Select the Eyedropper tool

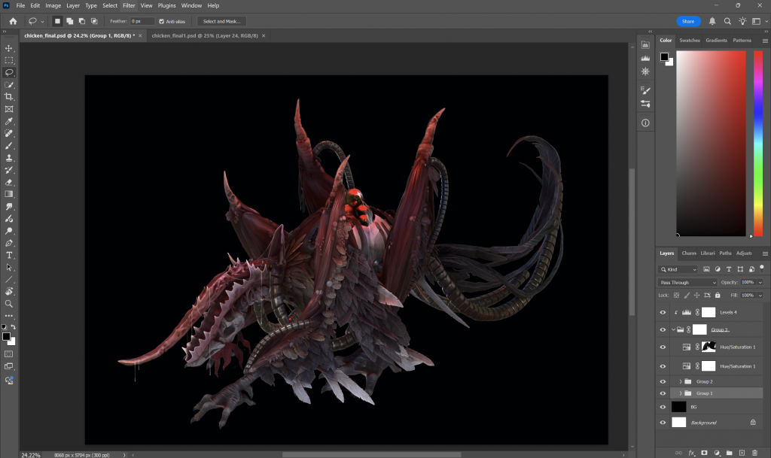click(9, 121)
